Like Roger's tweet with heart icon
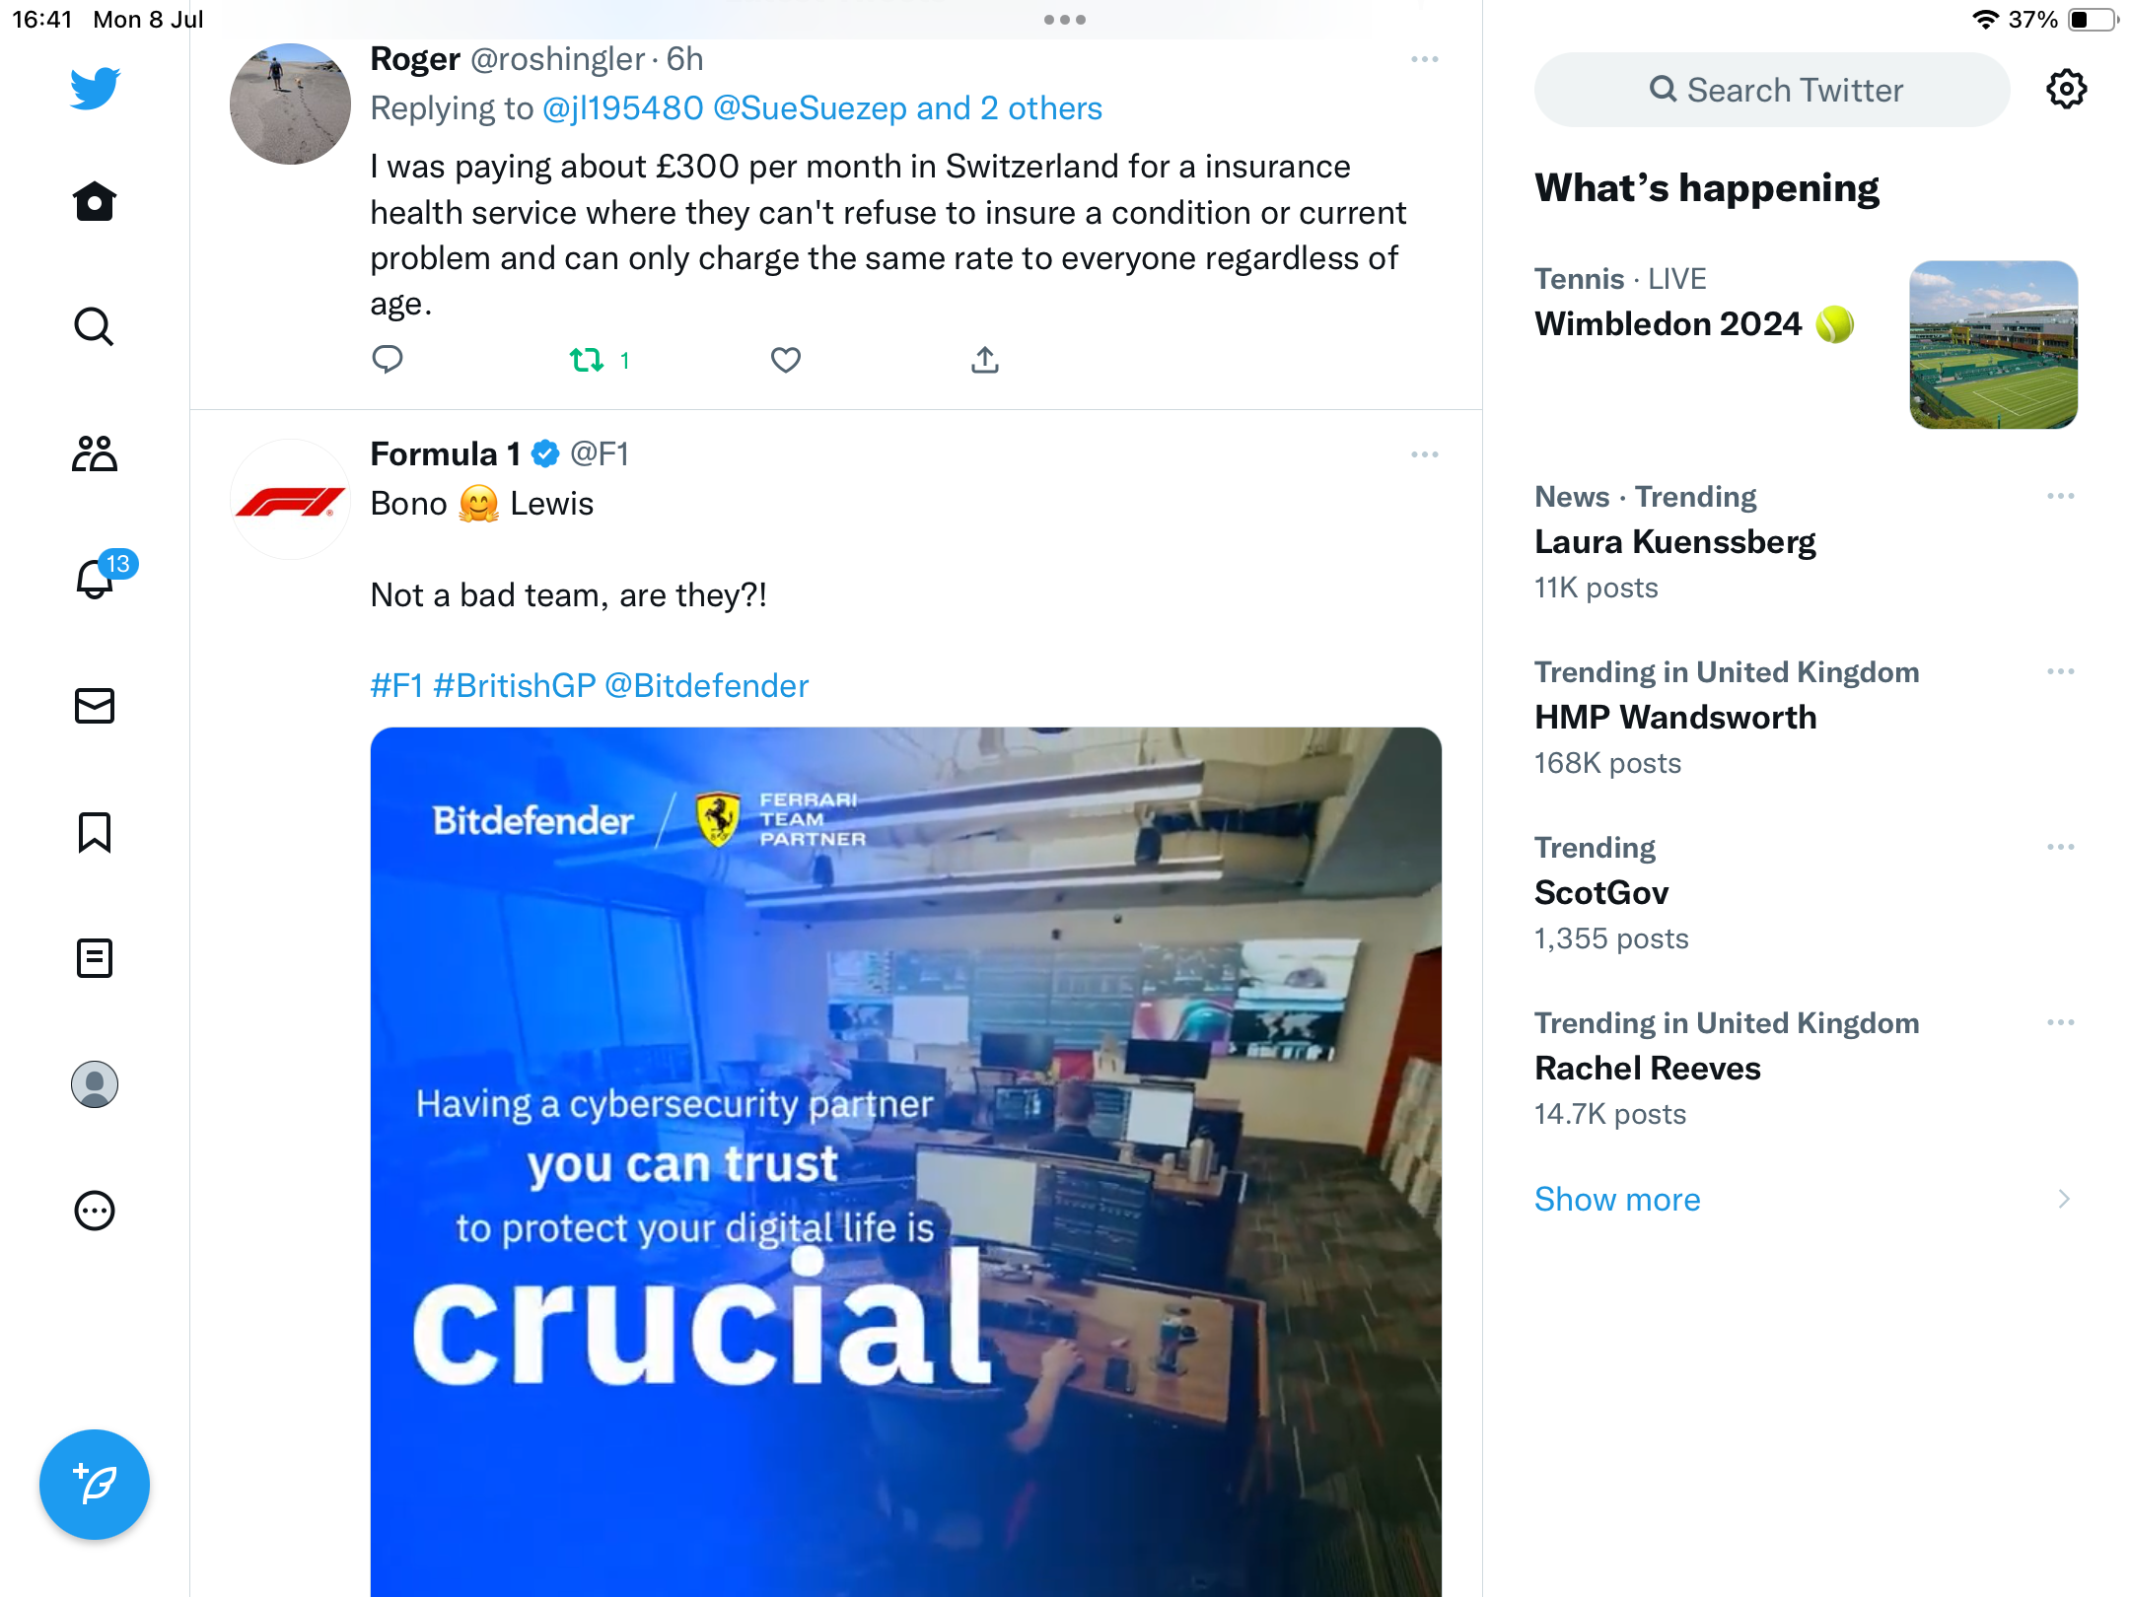 click(785, 360)
